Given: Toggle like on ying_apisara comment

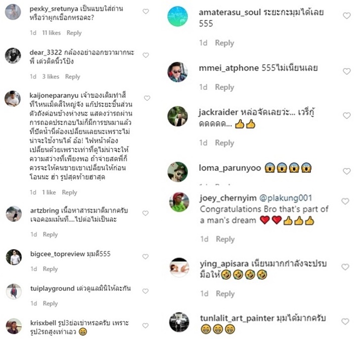Looking at the screenshot, I should coord(345,267).
